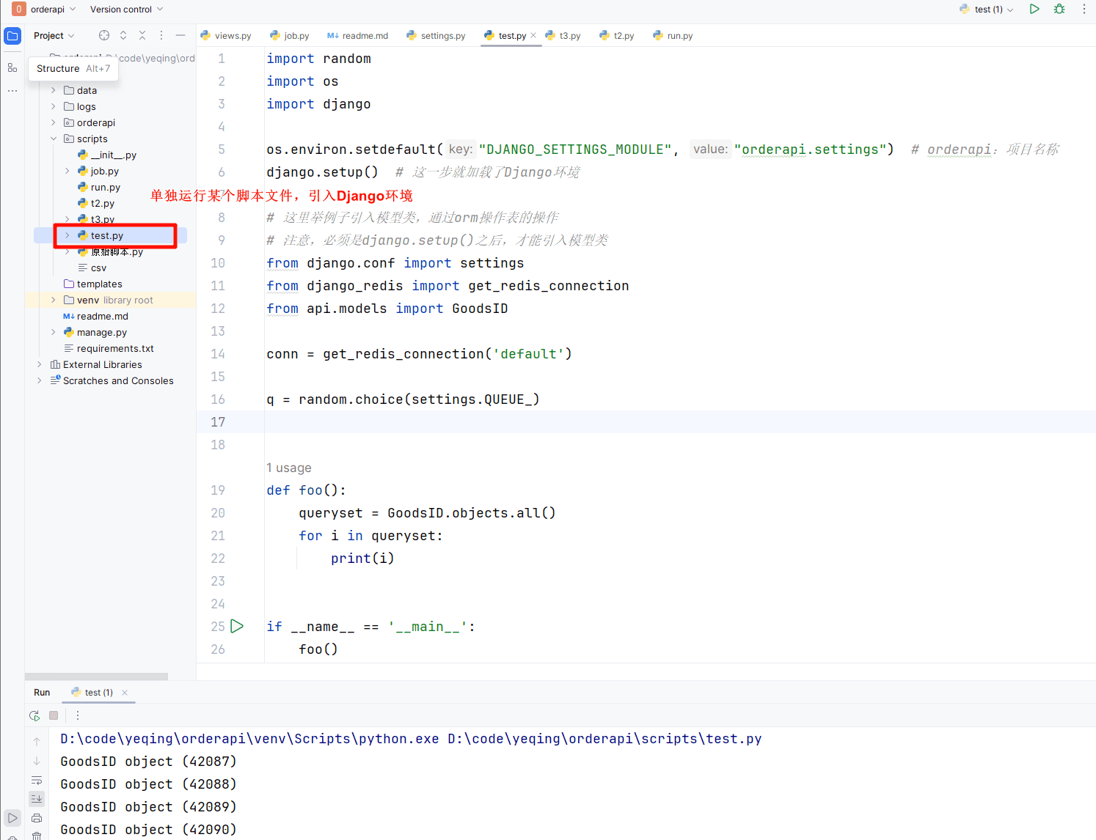Open manage.py in project tree
Screen dimensions: 1096x840
point(101,332)
